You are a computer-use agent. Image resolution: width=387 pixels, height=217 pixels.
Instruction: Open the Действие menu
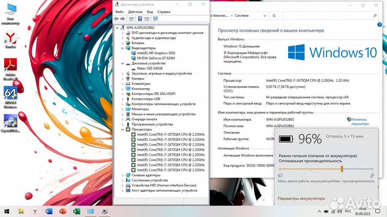(x=135, y=12)
